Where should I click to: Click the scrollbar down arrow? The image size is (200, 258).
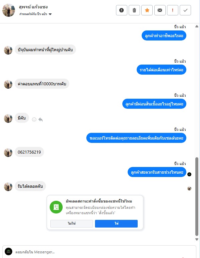(197, 239)
